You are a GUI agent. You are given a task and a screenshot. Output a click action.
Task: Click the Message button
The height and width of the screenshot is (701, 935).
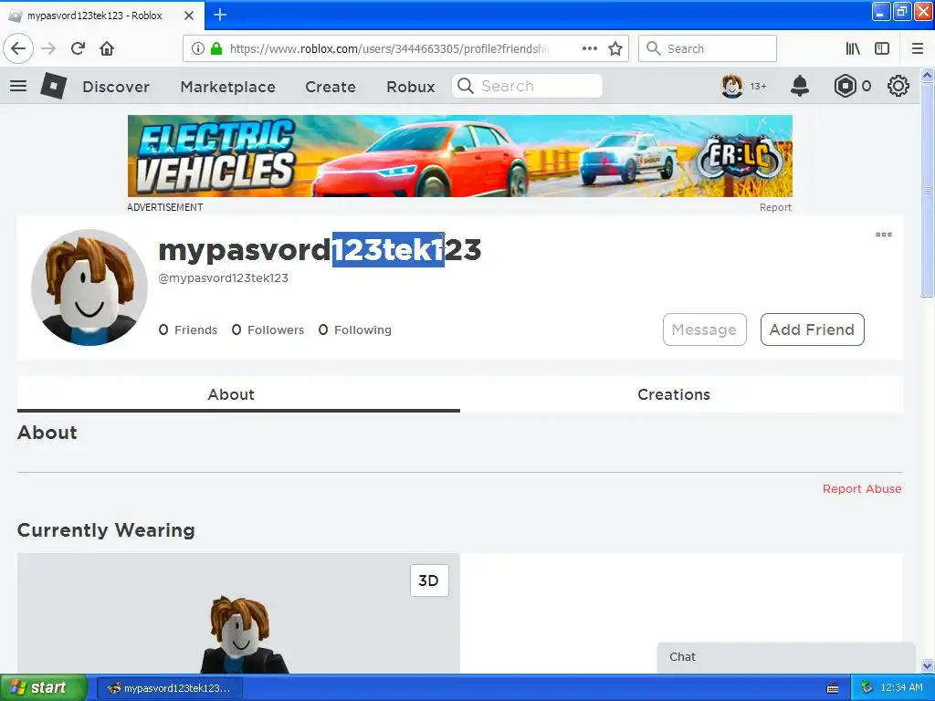coord(704,330)
